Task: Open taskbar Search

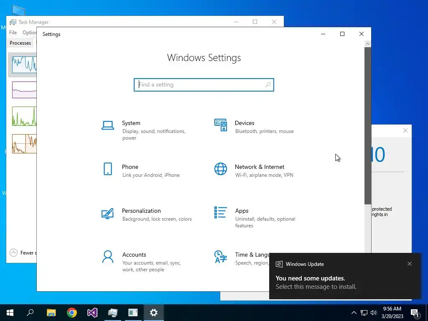Action: 30,313
